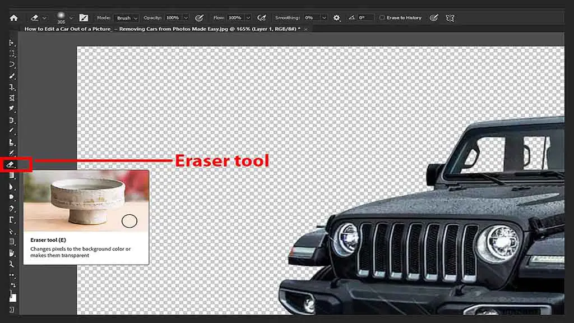Select the Clone Stamp tool
574x323 pixels.
coord(12,142)
